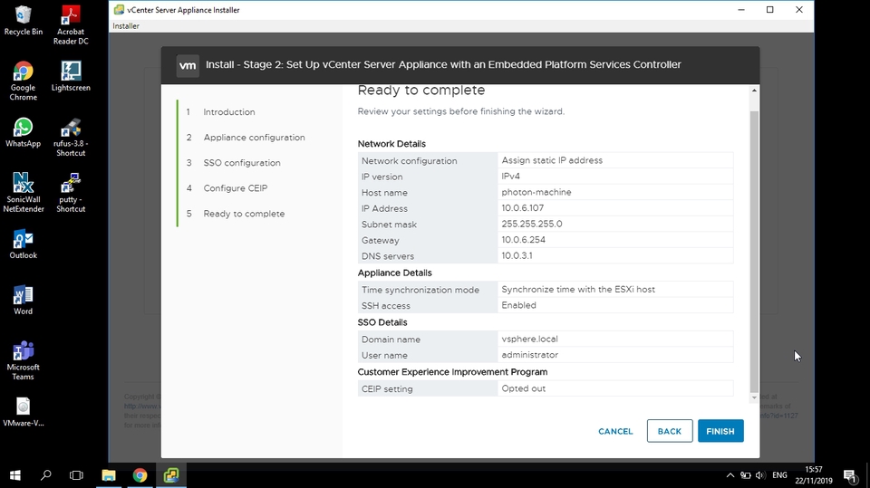Open Task View on the taskbar
Image resolution: width=870 pixels, height=488 pixels.
click(76, 475)
